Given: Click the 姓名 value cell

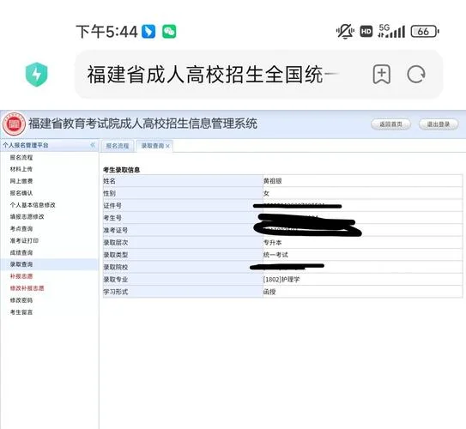Looking at the screenshot, I should click(x=362, y=181).
